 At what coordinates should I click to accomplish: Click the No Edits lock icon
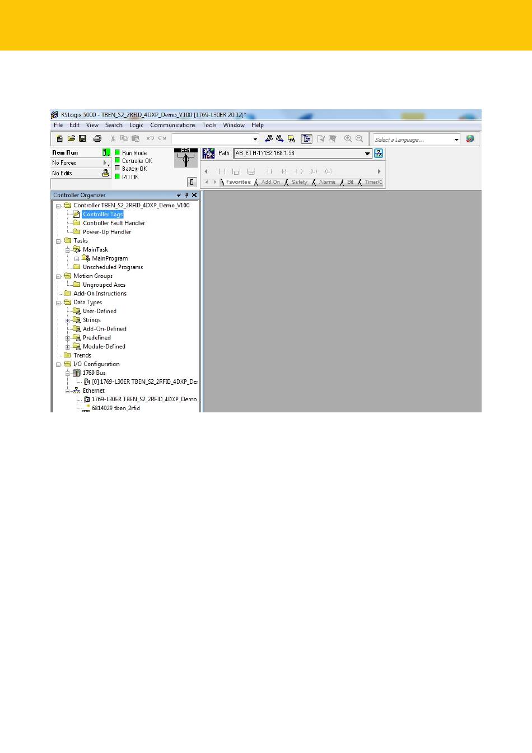click(x=105, y=173)
